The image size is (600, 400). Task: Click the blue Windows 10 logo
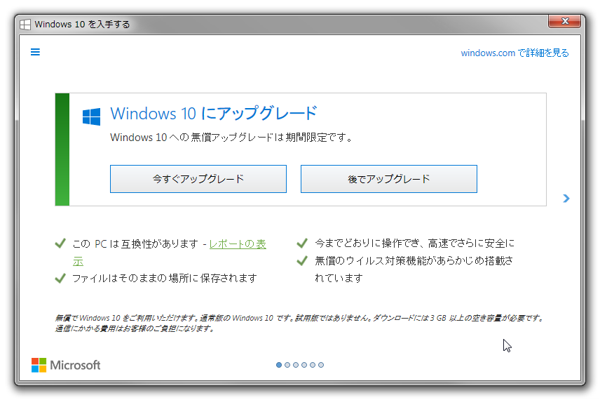point(91,116)
